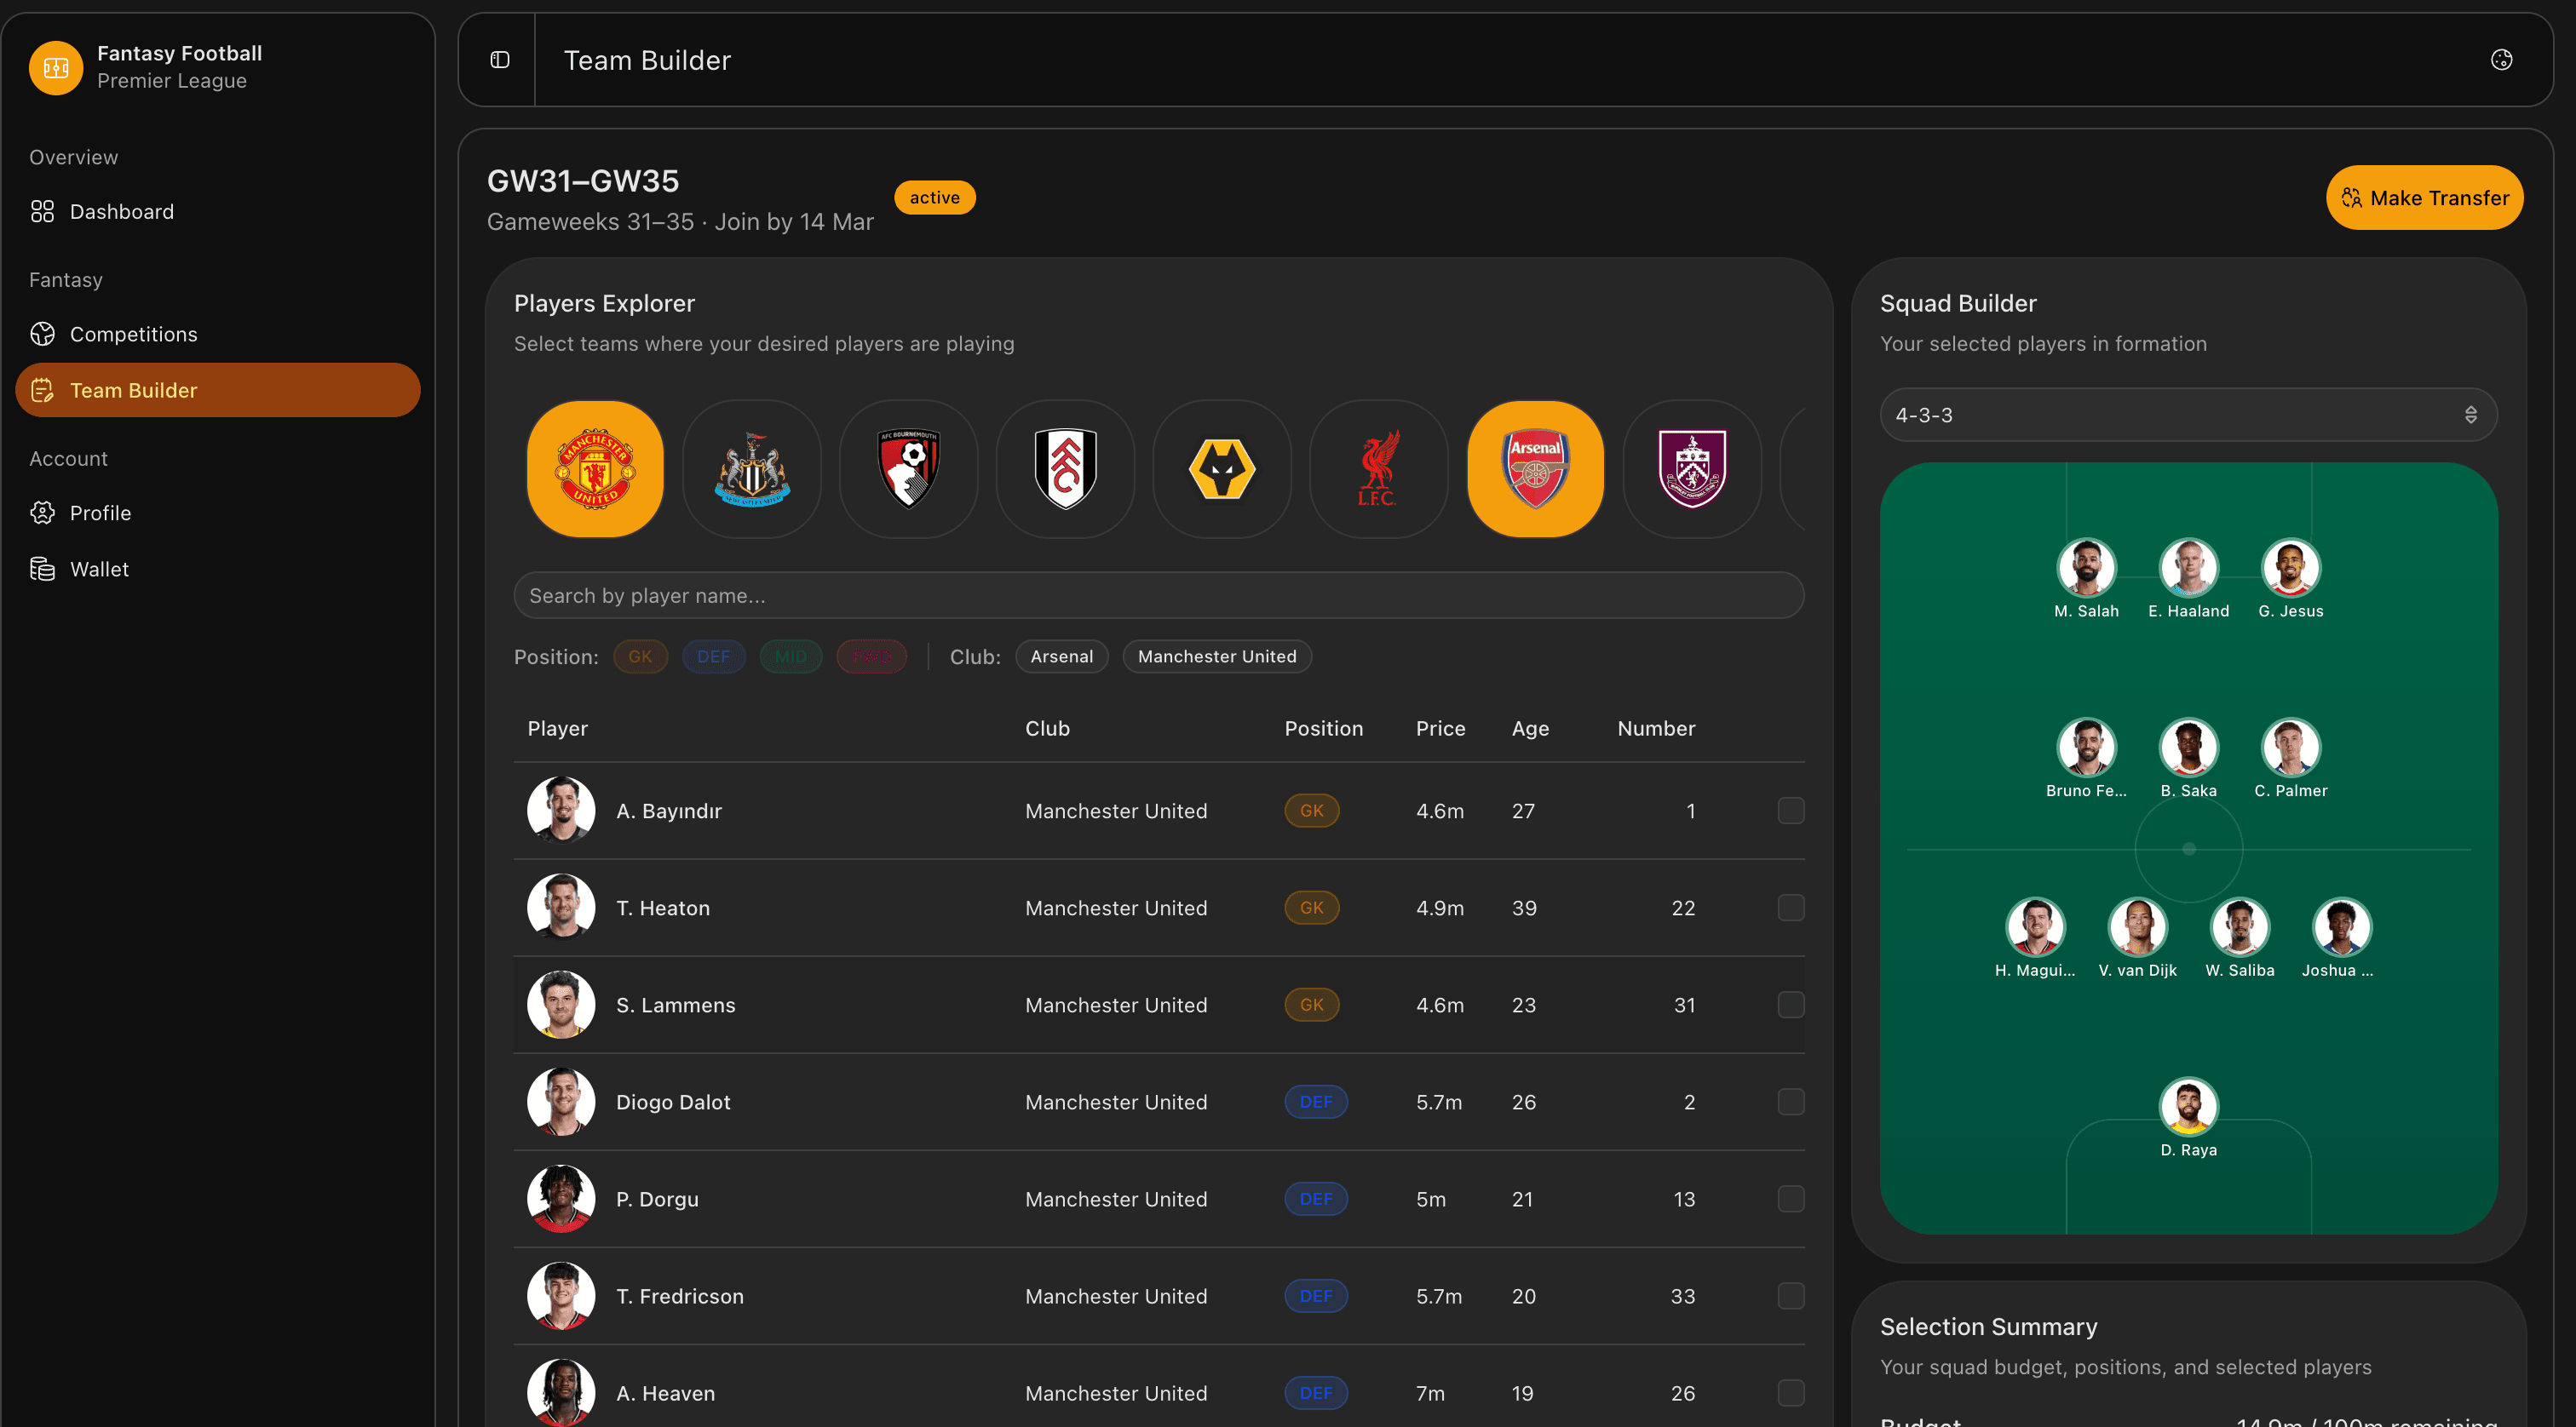Select the Burnley club crest

pyautogui.click(x=1692, y=468)
